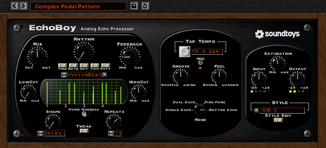Select the Patt rhythm button
Viewport: 326px width, 148px height.
click(x=106, y=65)
